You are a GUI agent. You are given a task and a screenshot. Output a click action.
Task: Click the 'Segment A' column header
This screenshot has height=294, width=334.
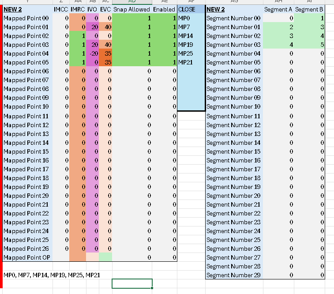pos(278,9)
